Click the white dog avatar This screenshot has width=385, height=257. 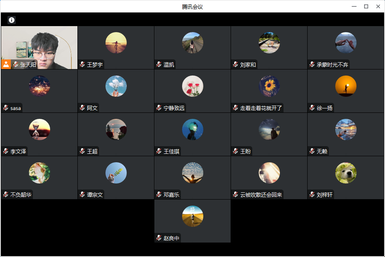pos(346,173)
